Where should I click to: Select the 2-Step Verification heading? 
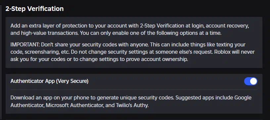pyautogui.click(x=34, y=9)
